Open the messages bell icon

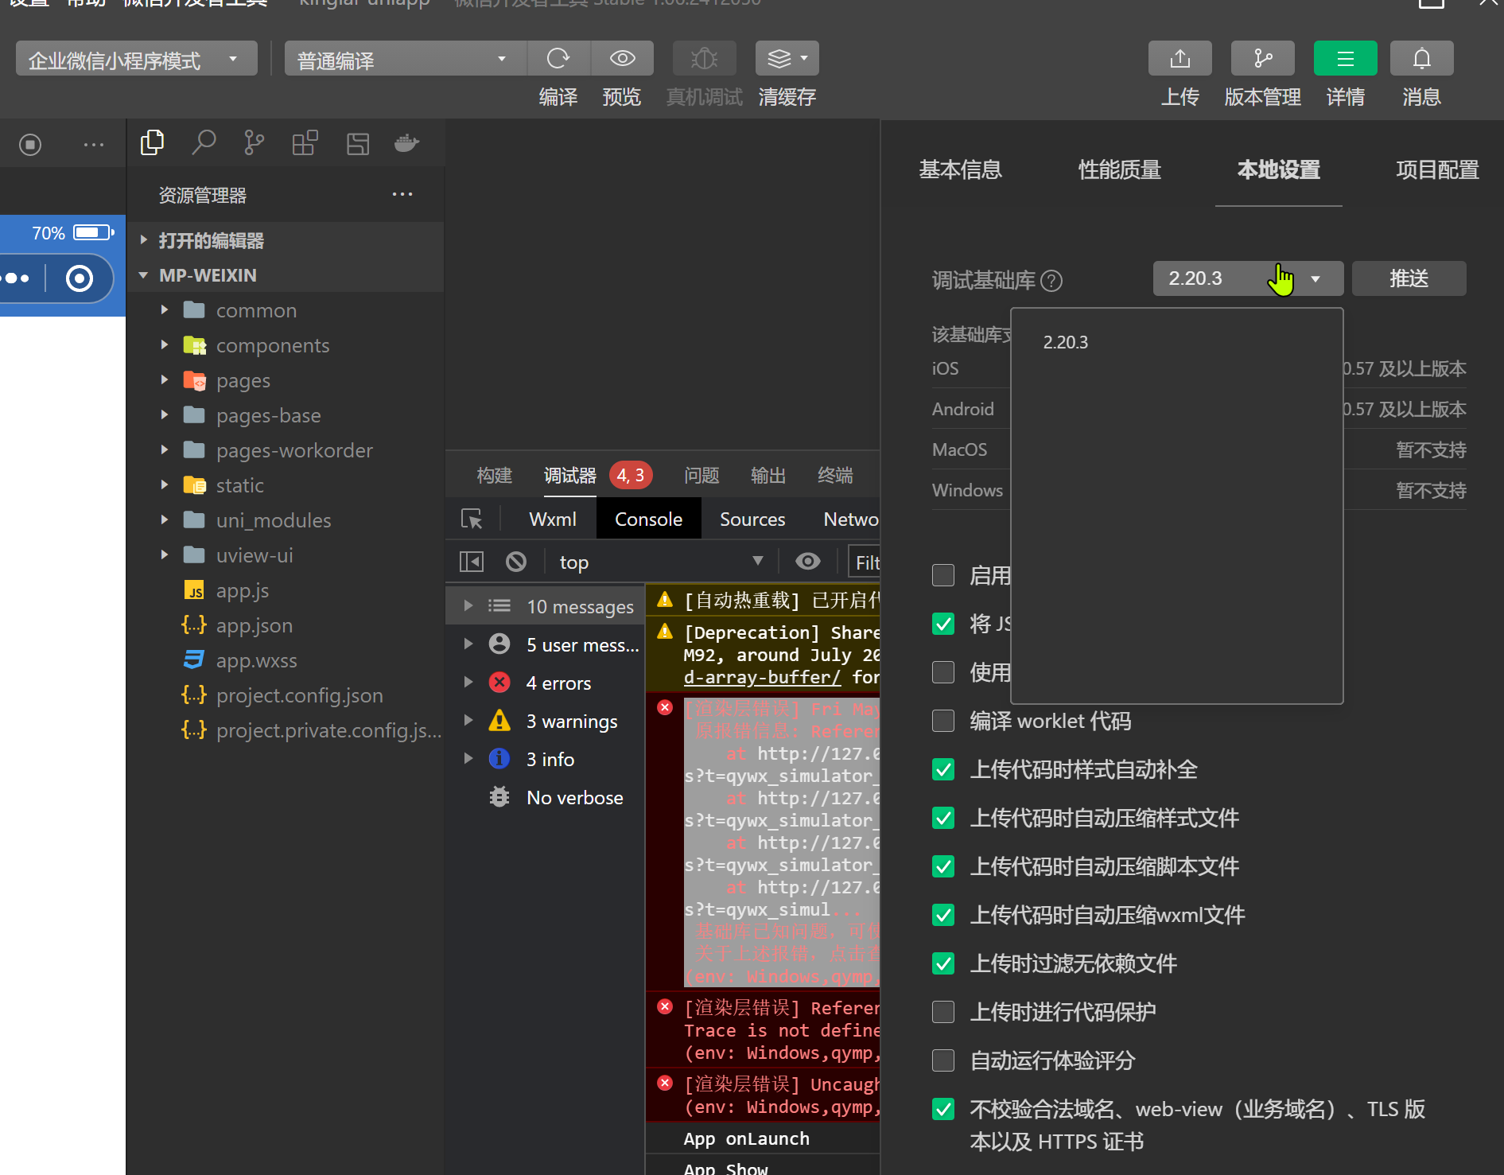(x=1422, y=58)
